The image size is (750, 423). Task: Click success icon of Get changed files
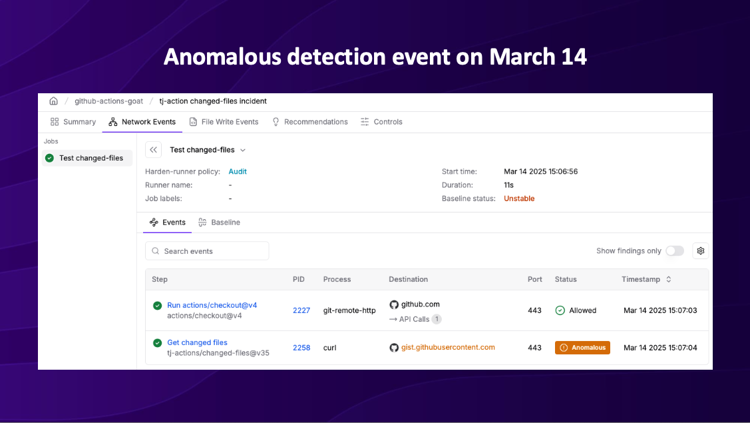157,343
